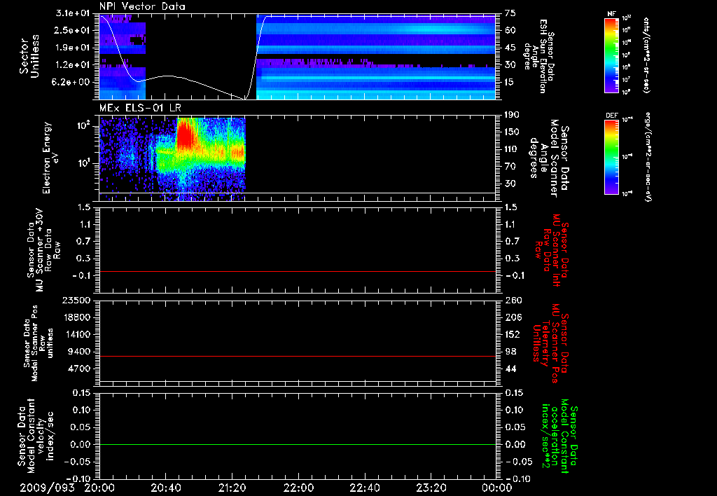Click the "2009/093" date label
The image size is (717, 496).
[47, 488]
